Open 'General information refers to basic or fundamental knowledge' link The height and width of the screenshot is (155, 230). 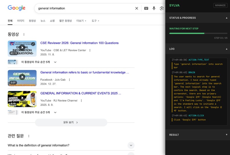tap(85, 73)
